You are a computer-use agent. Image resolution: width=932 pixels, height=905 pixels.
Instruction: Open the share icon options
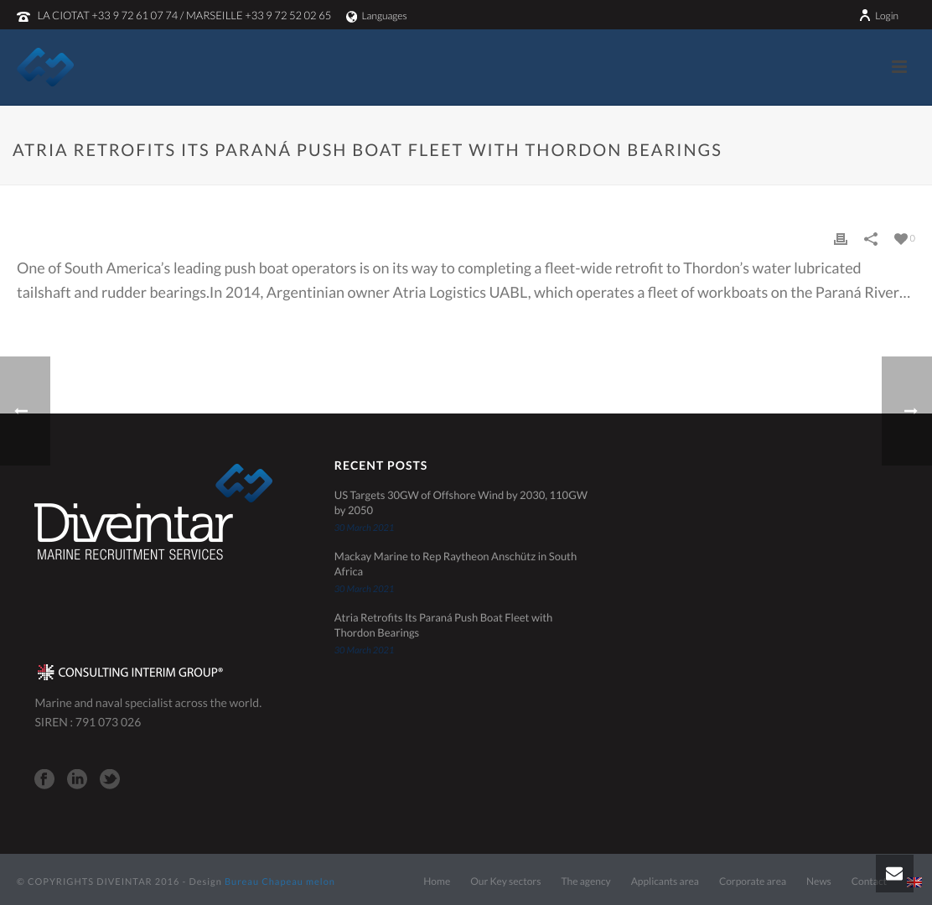[871, 238]
